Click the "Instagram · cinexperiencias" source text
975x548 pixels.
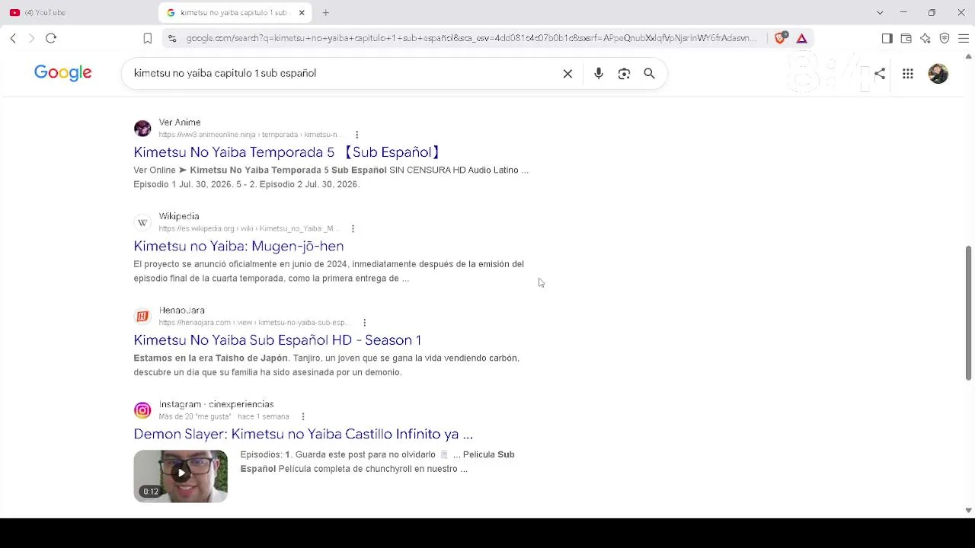coord(216,404)
